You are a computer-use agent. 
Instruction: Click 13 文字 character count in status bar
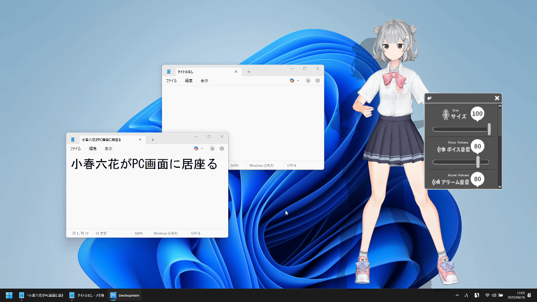(x=101, y=234)
